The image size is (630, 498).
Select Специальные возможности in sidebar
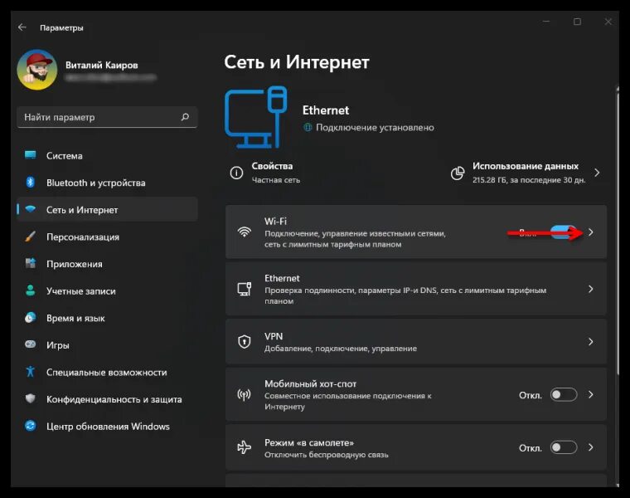coord(107,372)
